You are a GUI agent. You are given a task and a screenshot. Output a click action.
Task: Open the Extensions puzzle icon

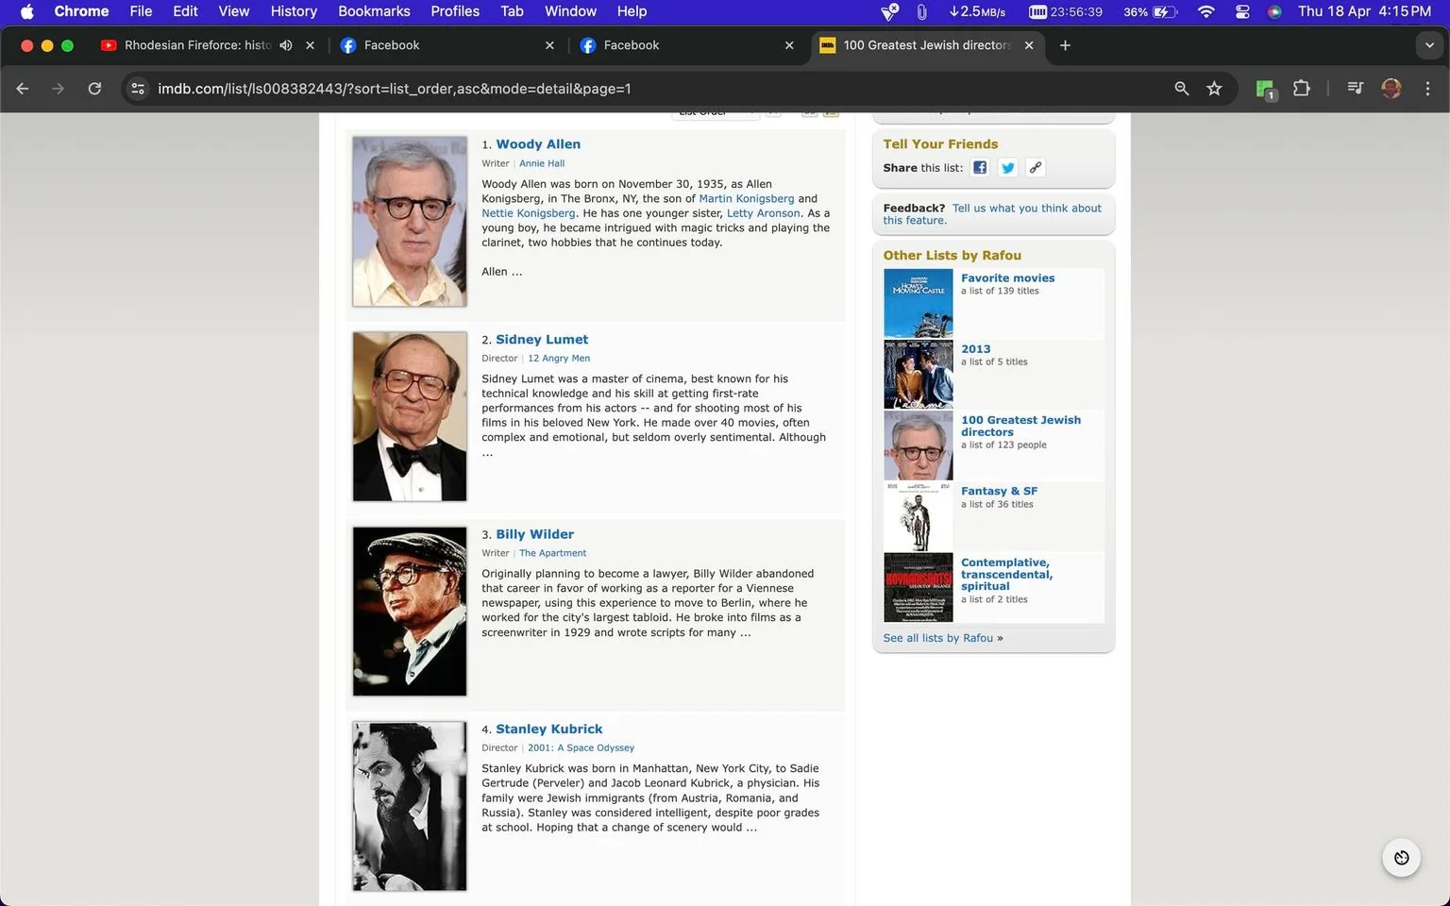1301,89
